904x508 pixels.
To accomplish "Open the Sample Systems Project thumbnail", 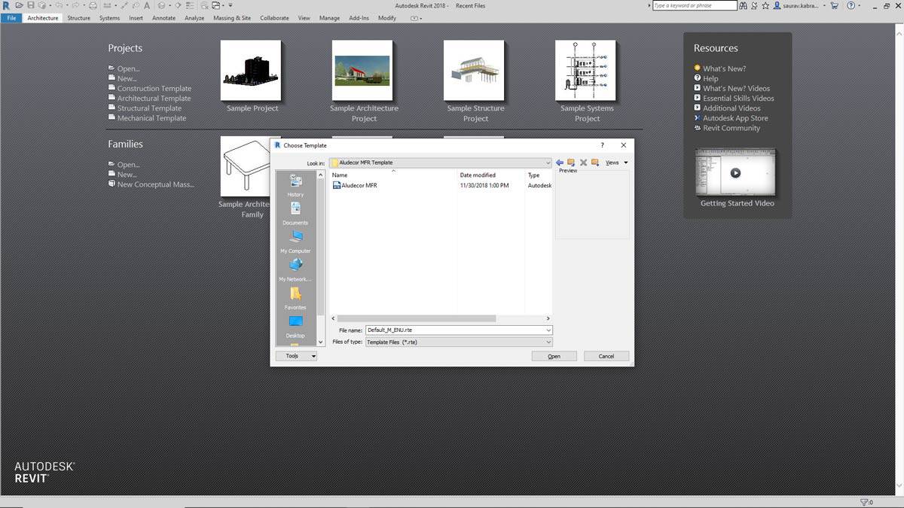I will (x=585, y=71).
